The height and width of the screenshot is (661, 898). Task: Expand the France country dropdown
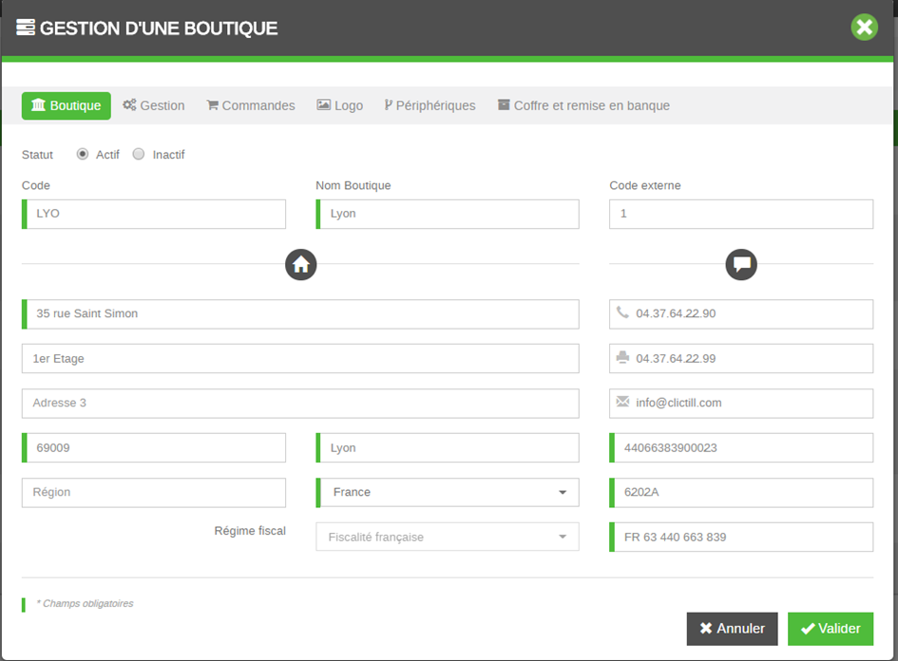tap(448, 492)
